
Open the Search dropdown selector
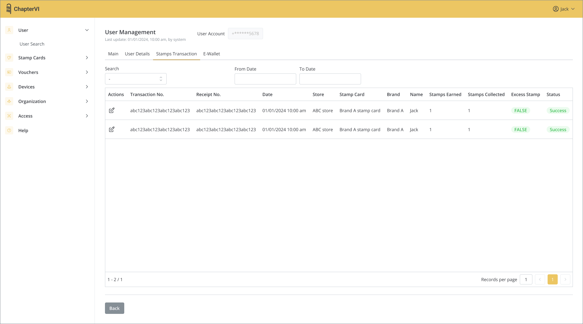click(x=136, y=79)
